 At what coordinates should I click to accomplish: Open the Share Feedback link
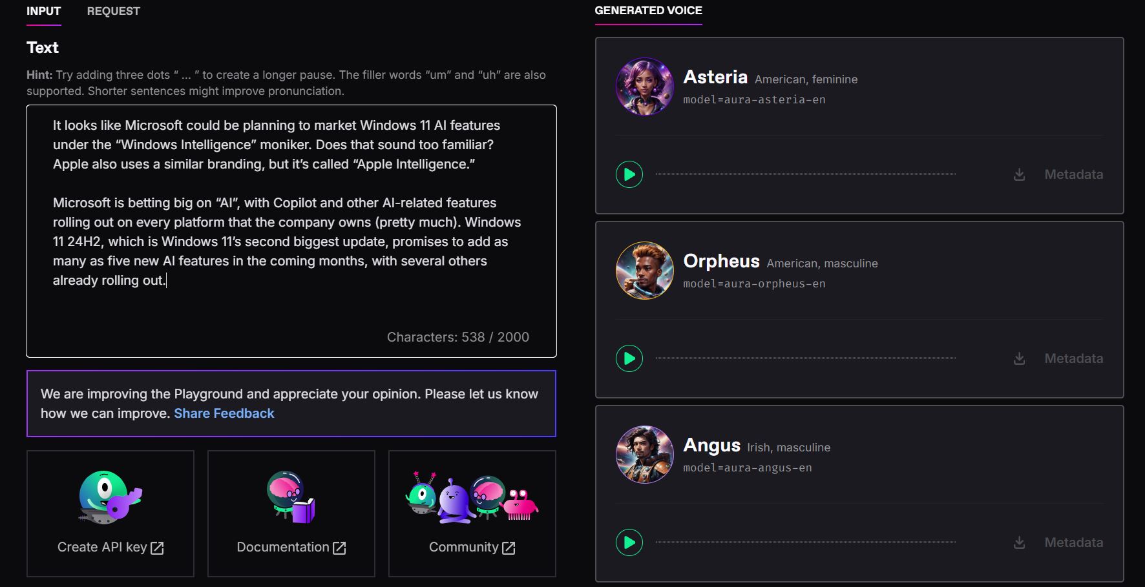[224, 413]
